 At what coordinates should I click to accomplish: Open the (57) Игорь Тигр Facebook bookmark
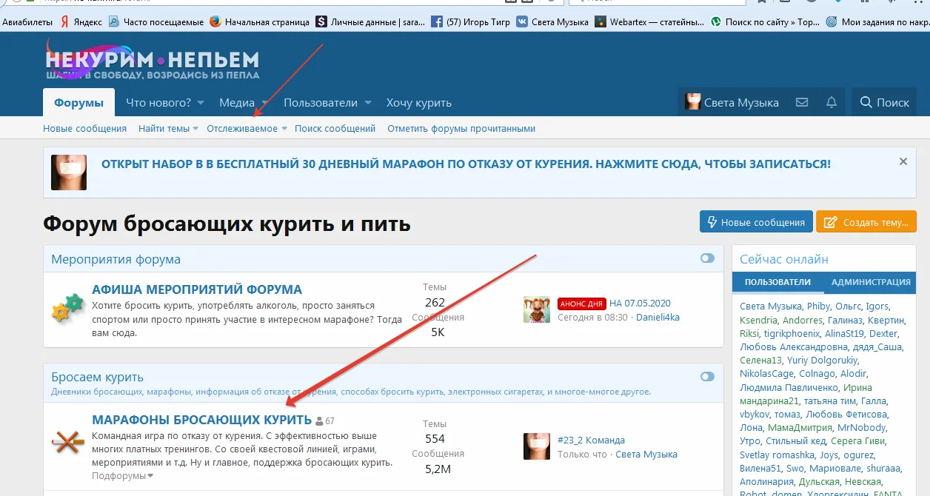click(470, 21)
